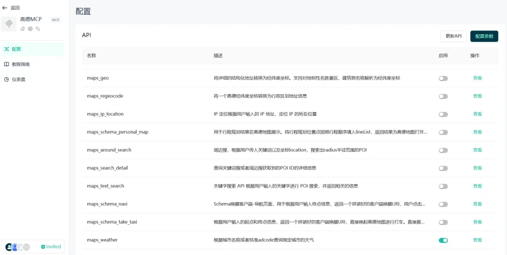Image resolution: width=507 pixels, height=255 pixels.
Task: Click the more members ellipsis avatar
Action: [x=26, y=247]
